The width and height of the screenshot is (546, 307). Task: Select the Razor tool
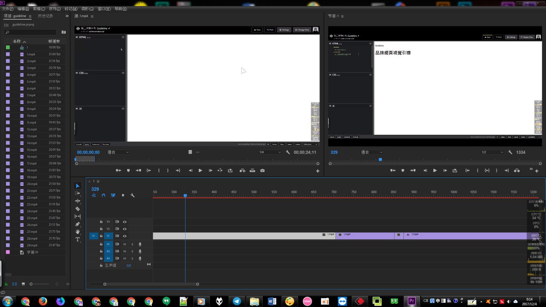[78, 209]
